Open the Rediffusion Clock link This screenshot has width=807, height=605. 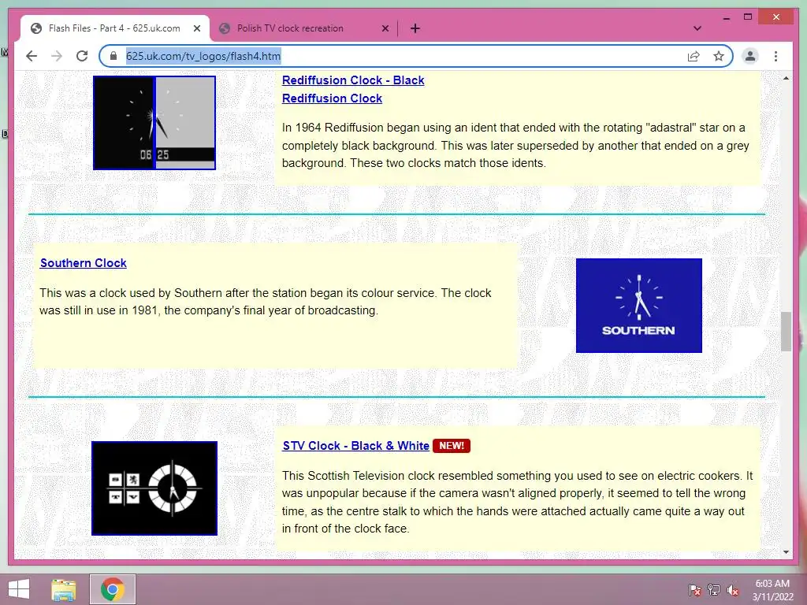pos(332,98)
